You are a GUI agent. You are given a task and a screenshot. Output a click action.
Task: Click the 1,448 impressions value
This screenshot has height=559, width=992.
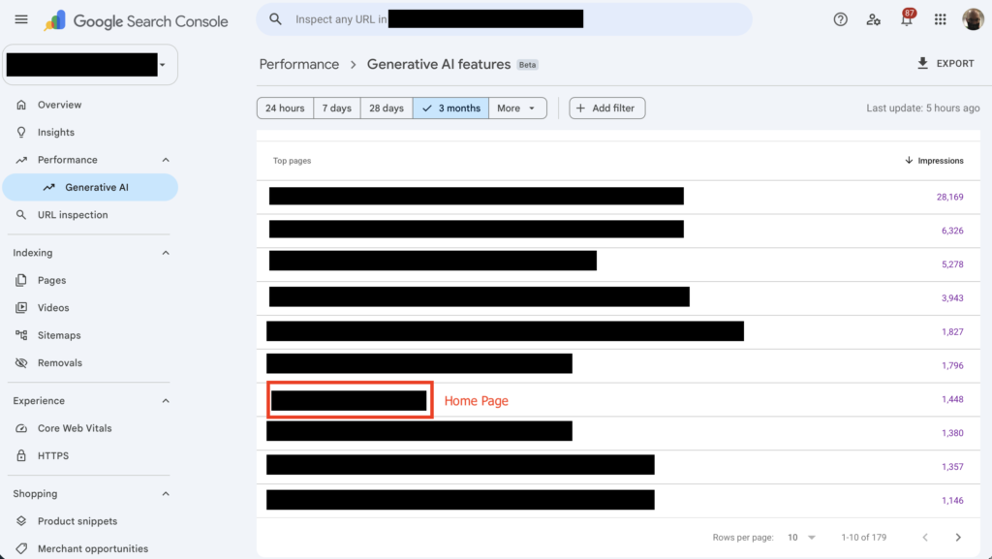[952, 400]
